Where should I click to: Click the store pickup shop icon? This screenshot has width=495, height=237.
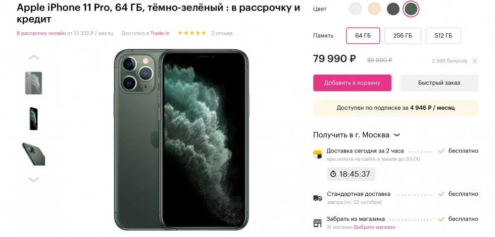317,223
